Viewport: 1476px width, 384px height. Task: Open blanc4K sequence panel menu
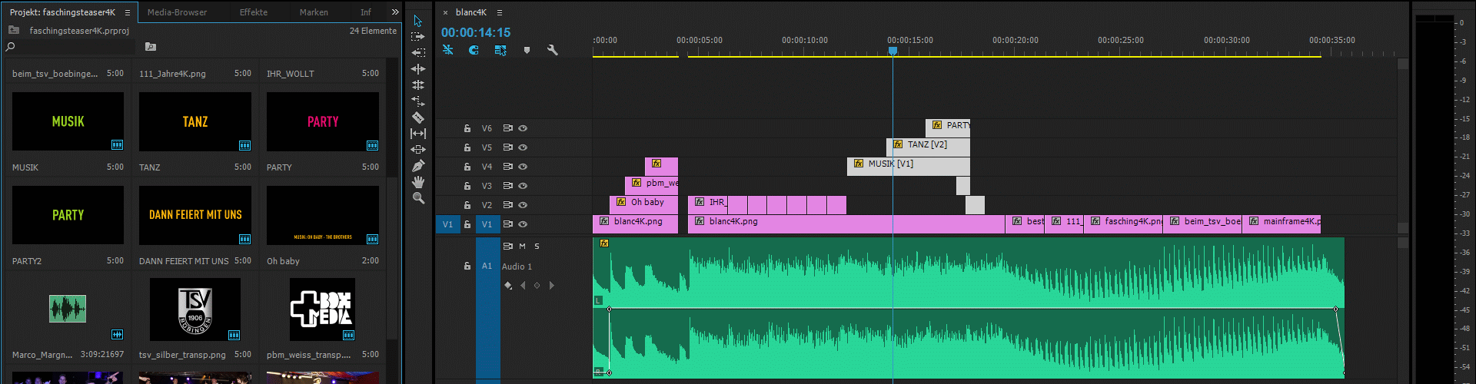click(x=500, y=12)
